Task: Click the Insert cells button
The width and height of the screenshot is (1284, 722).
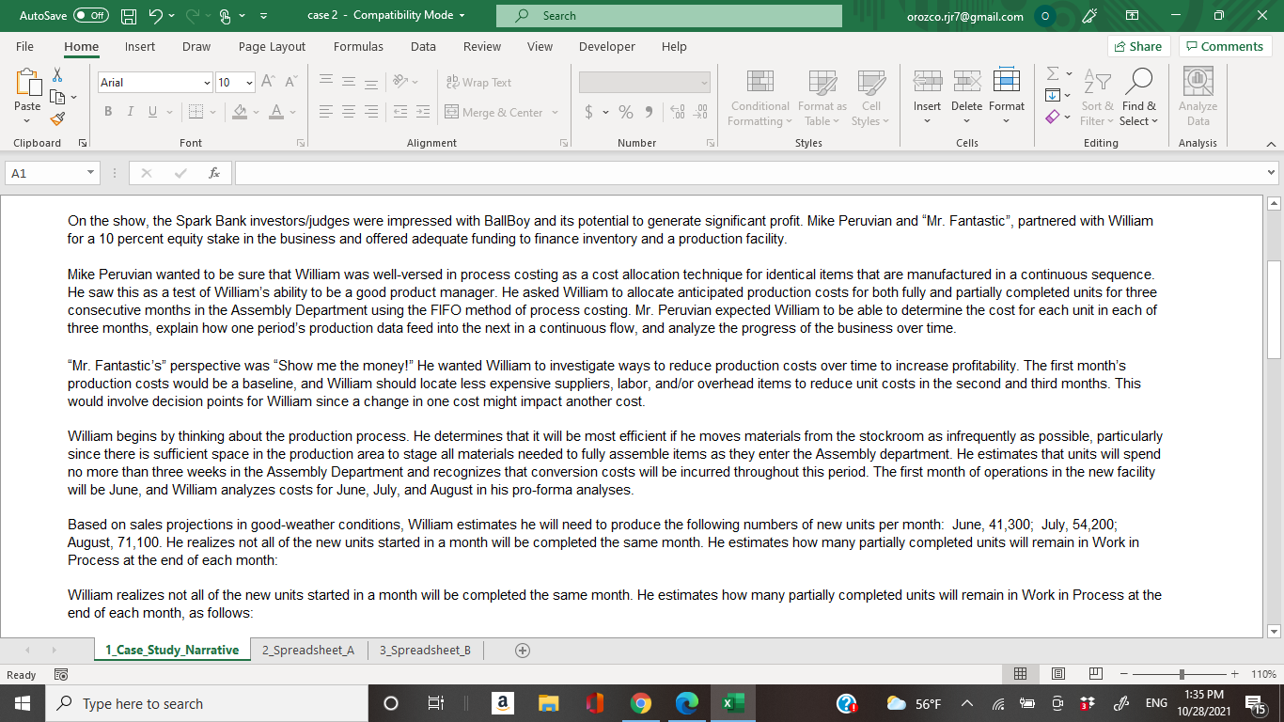Action: point(927,98)
